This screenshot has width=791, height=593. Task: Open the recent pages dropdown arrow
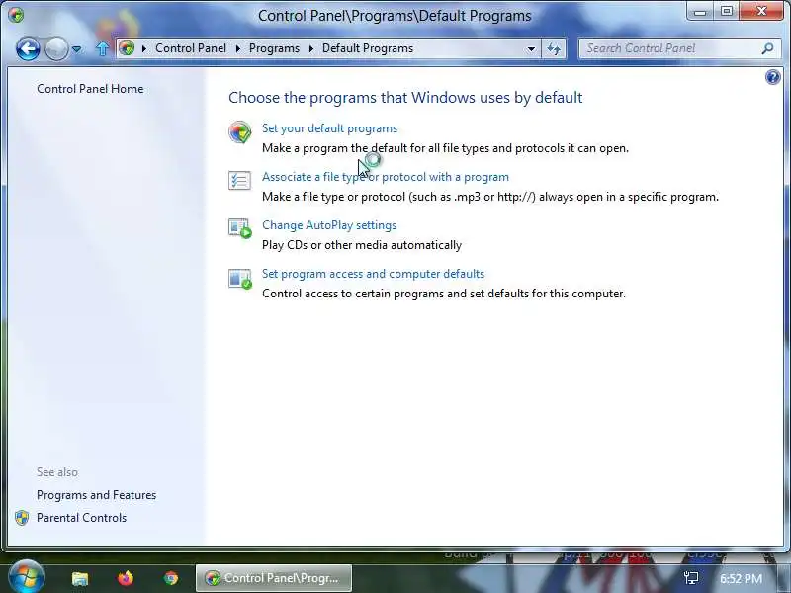click(76, 49)
